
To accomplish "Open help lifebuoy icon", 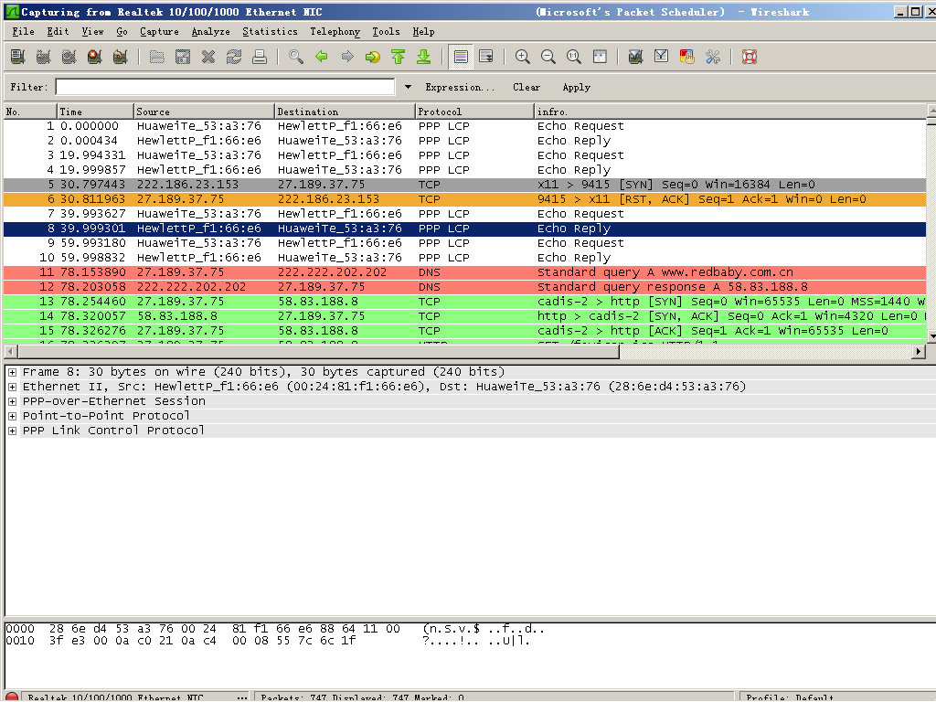I will 750,57.
